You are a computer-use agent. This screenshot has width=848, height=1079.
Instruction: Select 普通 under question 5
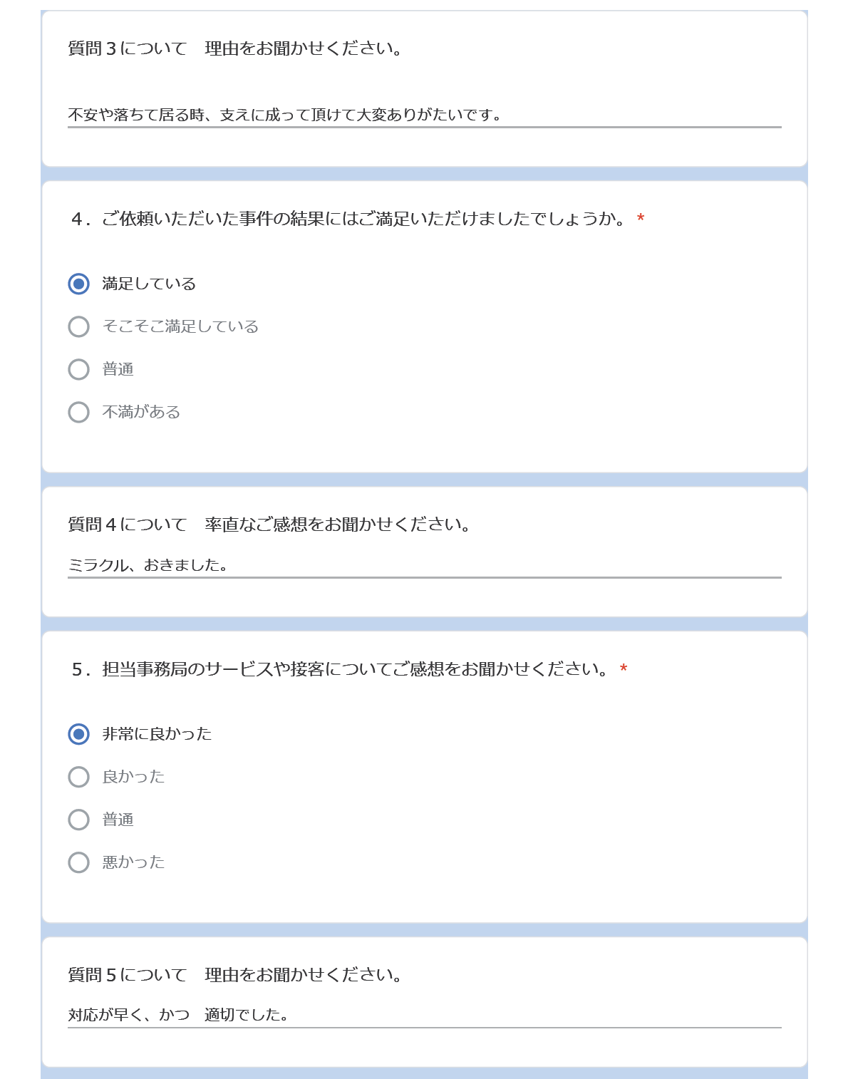(x=78, y=820)
